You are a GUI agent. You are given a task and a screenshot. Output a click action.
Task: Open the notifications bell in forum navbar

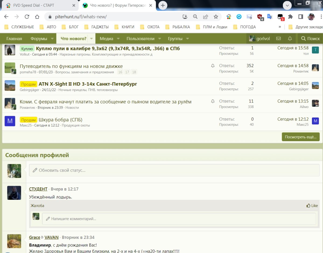tap(290, 39)
